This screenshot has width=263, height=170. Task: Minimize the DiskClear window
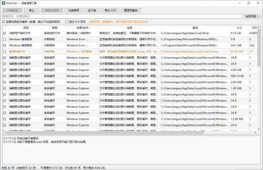239,3
